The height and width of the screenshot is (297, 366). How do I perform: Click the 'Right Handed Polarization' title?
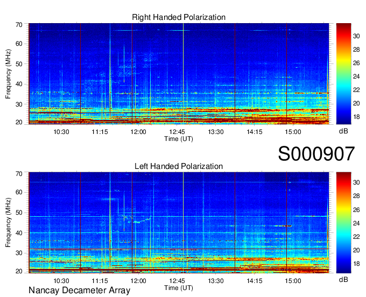179,17
